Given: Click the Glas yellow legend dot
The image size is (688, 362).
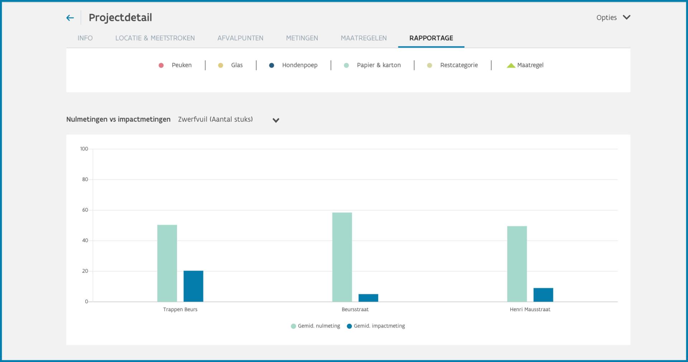Looking at the screenshot, I should coord(221,65).
